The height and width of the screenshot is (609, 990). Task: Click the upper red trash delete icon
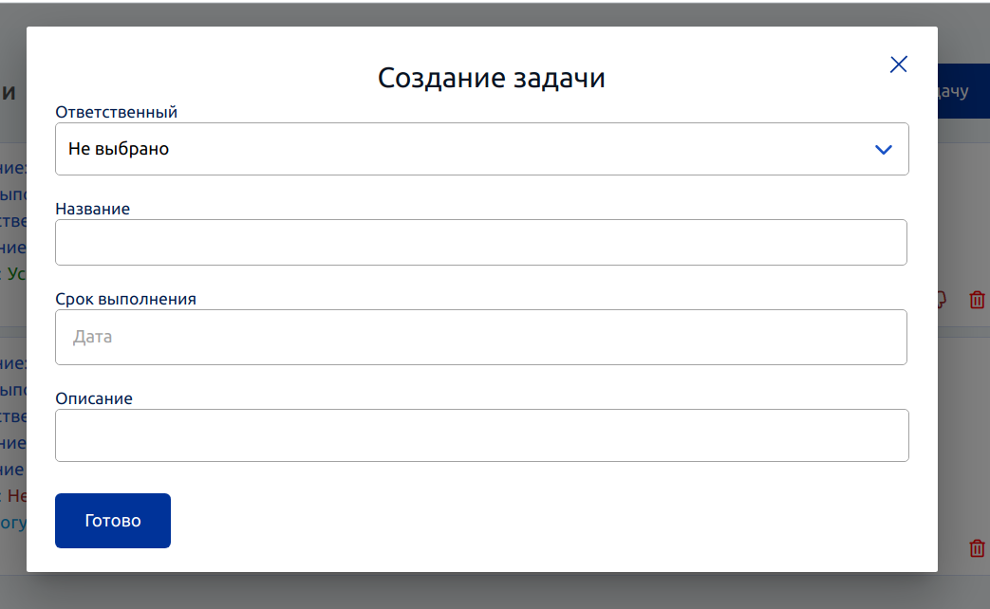[x=977, y=300]
